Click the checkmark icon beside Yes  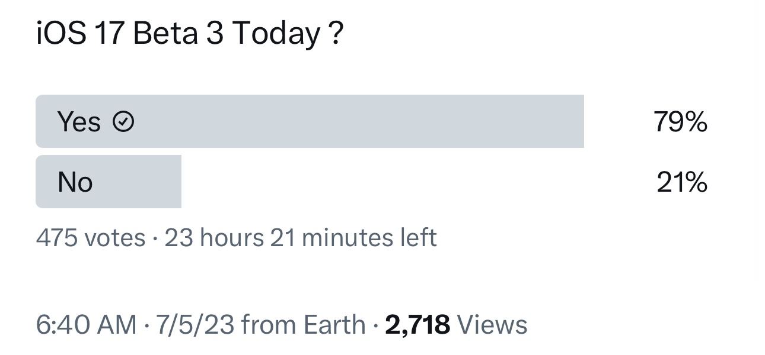(x=123, y=122)
